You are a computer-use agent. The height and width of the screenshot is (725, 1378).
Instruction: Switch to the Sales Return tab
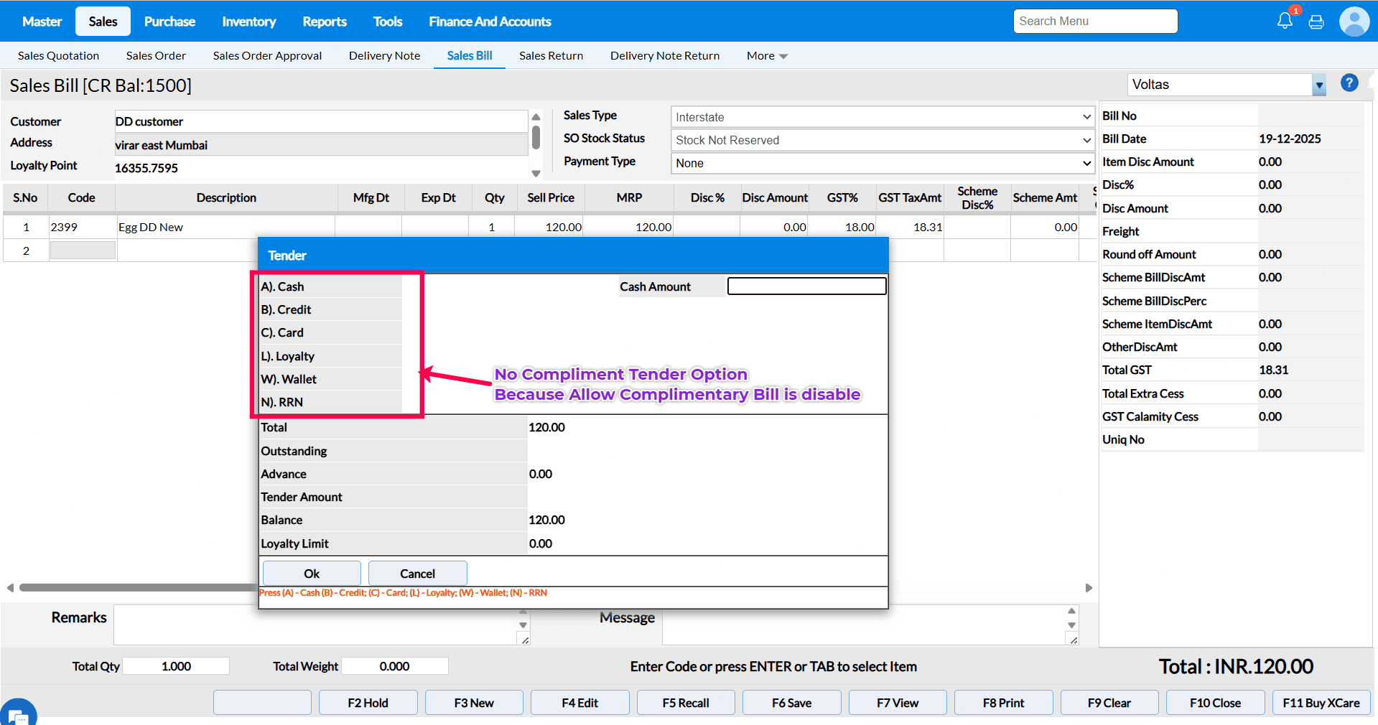(551, 56)
